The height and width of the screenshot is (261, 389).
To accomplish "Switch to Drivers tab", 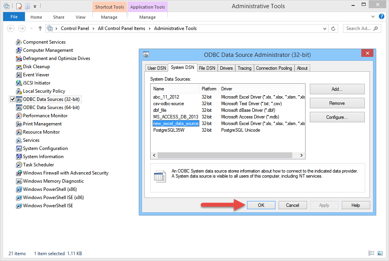I will tap(226, 68).
